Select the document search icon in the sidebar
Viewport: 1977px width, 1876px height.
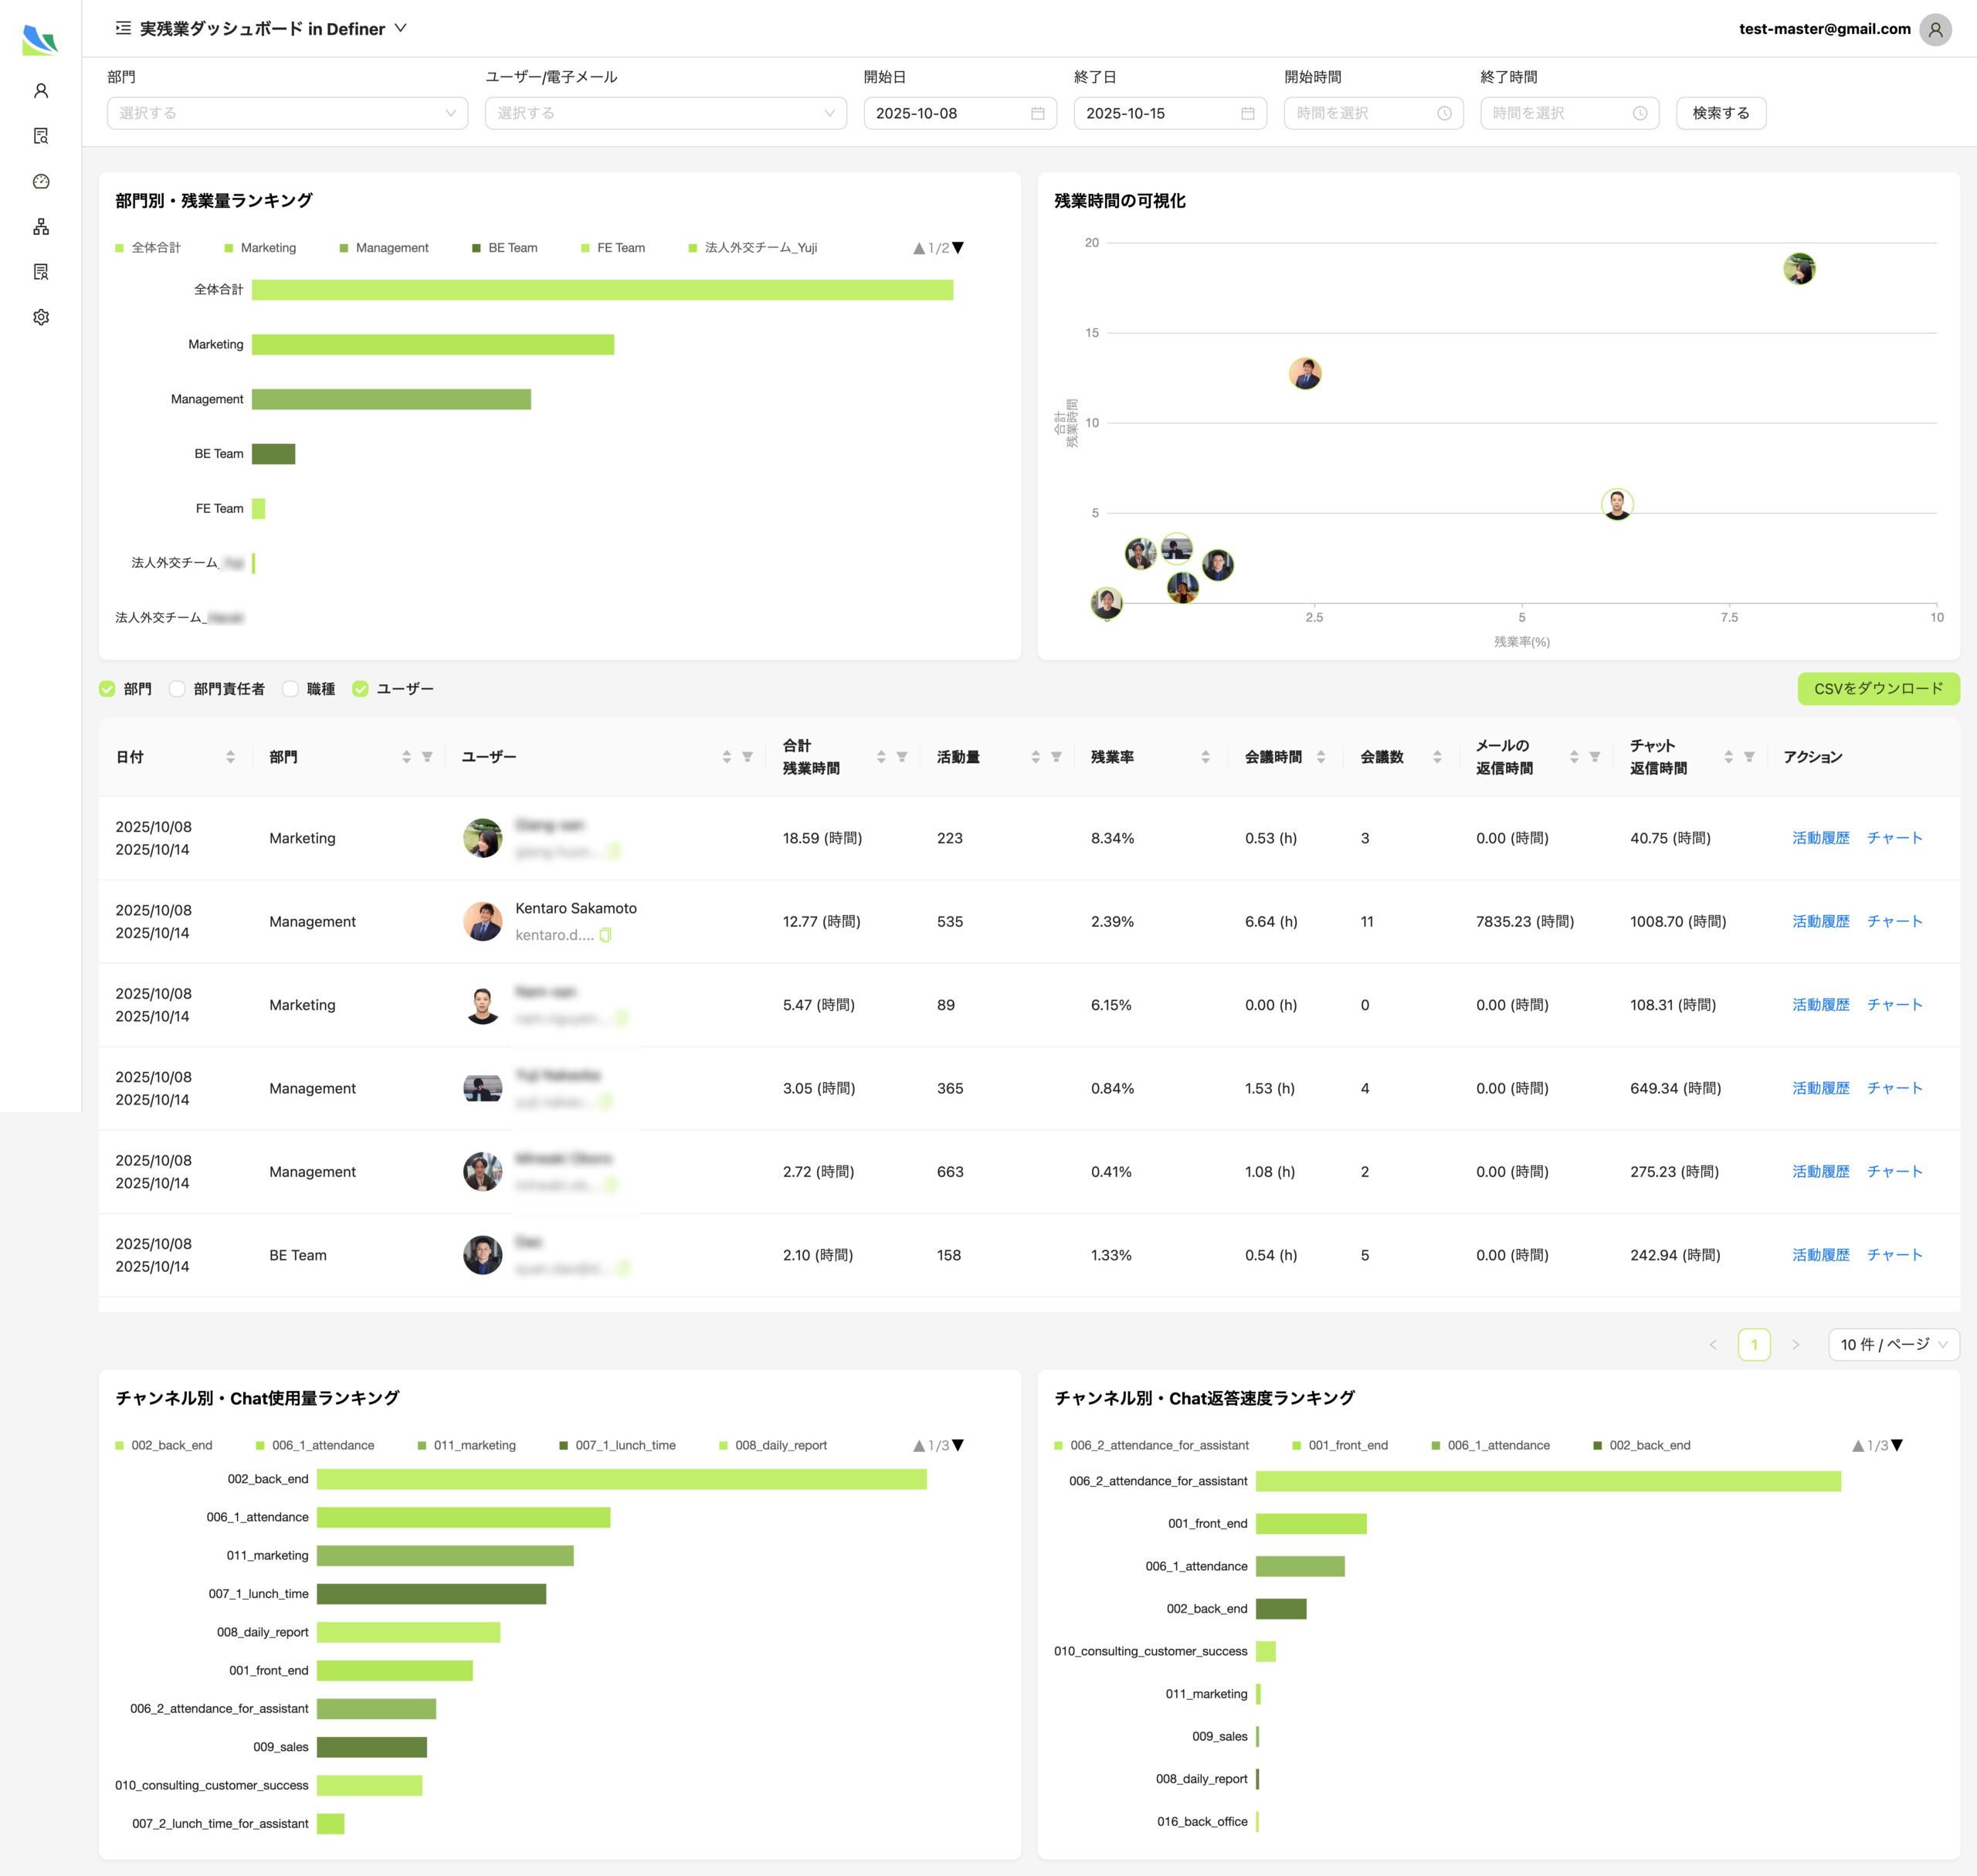42,135
